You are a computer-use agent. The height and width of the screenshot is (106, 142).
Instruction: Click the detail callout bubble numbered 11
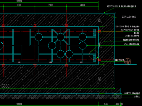pyautogui.click(x=128, y=62)
